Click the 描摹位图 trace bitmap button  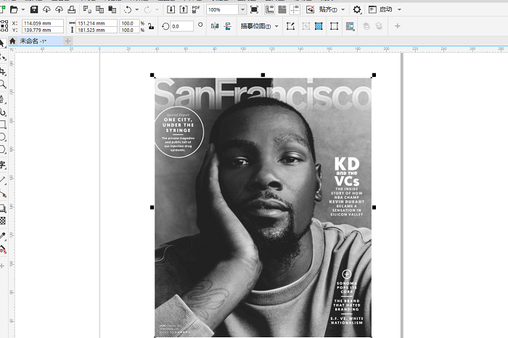pos(257,26)
